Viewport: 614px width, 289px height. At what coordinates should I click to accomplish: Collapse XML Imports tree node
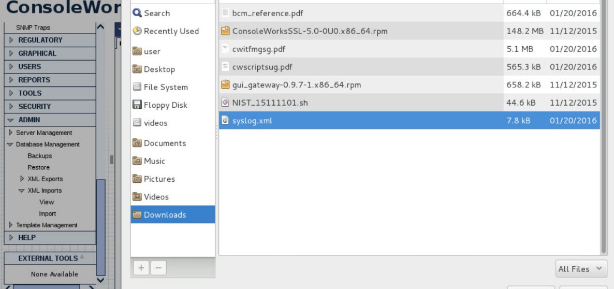(22, 191)
